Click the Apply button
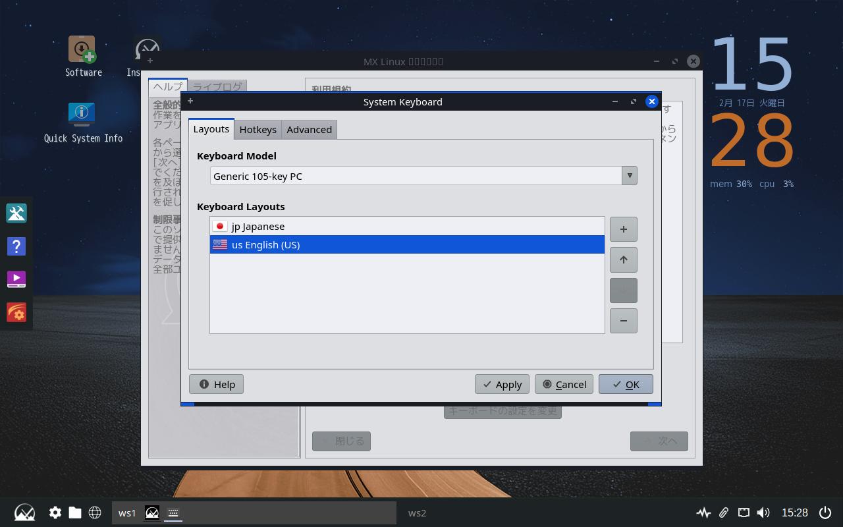 pos(502,384)
